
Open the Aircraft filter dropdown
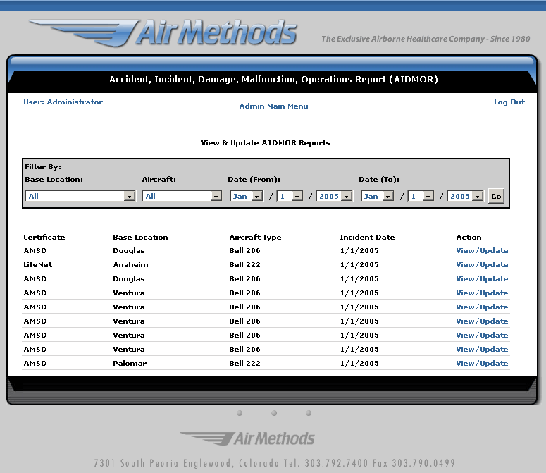click(x=182, y=196)
